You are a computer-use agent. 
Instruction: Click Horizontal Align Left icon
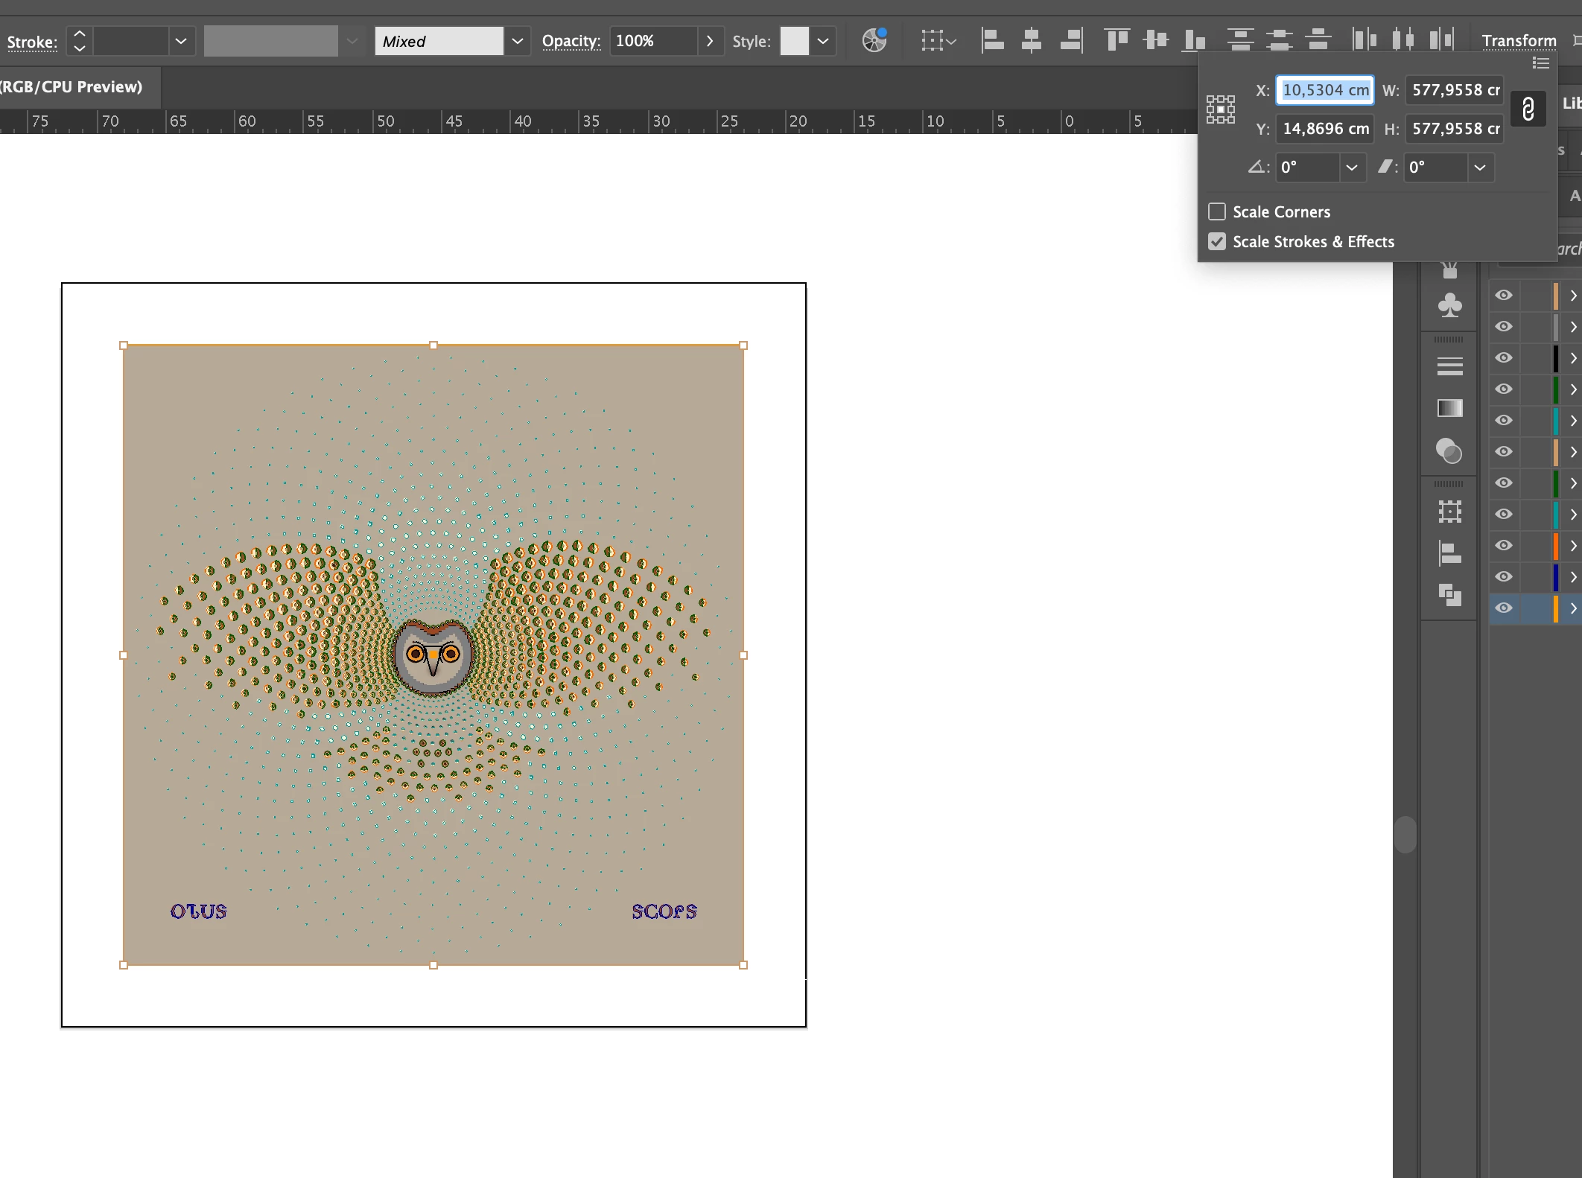click(992, 40)
